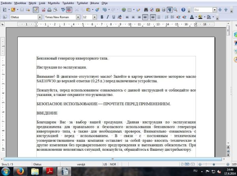Click the Open file folder icon
The width and height of the screenshot is (237, 176).
point(13,10)
